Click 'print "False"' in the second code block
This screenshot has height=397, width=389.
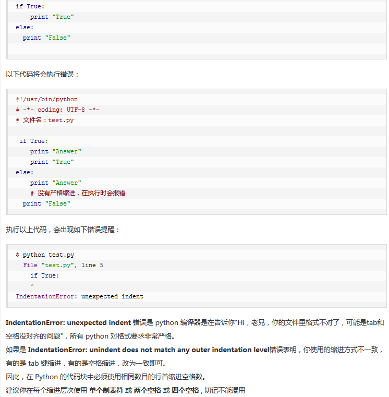tap(46, 203)
